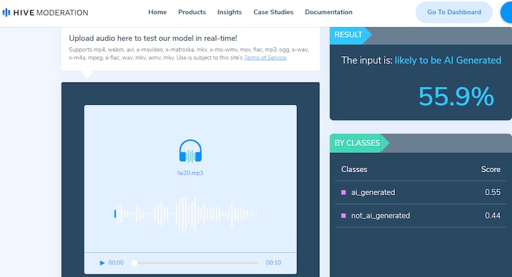Screen dimensions: 512x277
Task: Open Case Studies page
Action: click(x=273, y=12)
